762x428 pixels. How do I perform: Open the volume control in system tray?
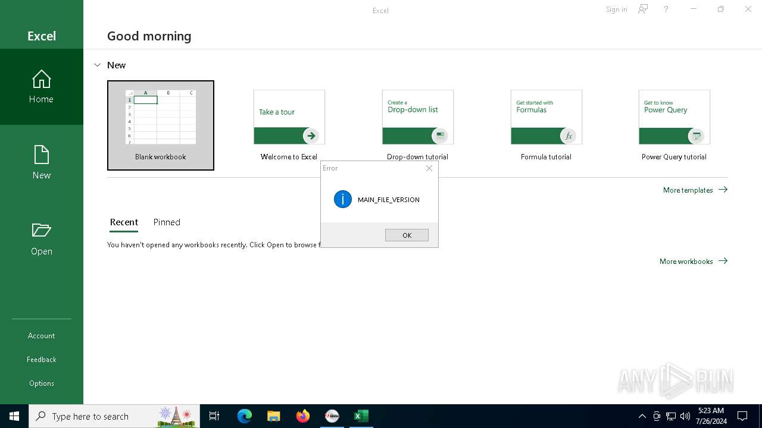pos(685,416)
